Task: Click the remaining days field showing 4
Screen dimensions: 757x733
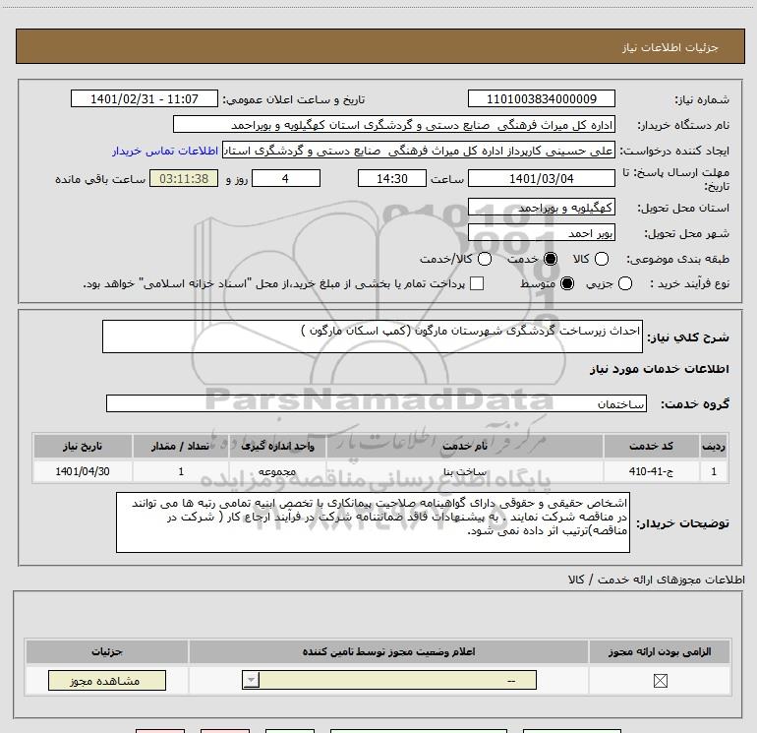Action: click(286, 178)
